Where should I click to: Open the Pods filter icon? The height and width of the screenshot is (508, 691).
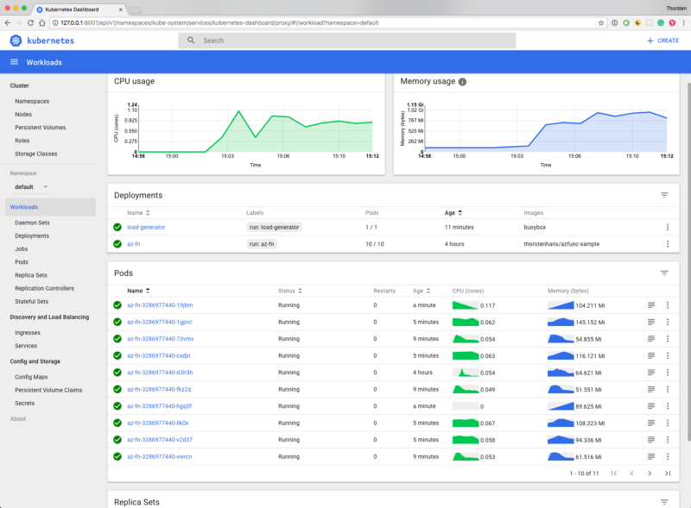[664, 273]
